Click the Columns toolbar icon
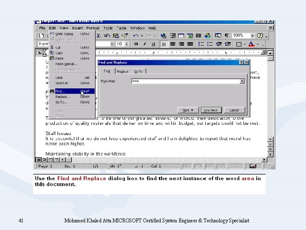306x230 pixels. 198,36
